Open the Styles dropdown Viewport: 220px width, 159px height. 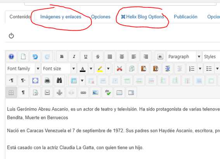point(211,57)
